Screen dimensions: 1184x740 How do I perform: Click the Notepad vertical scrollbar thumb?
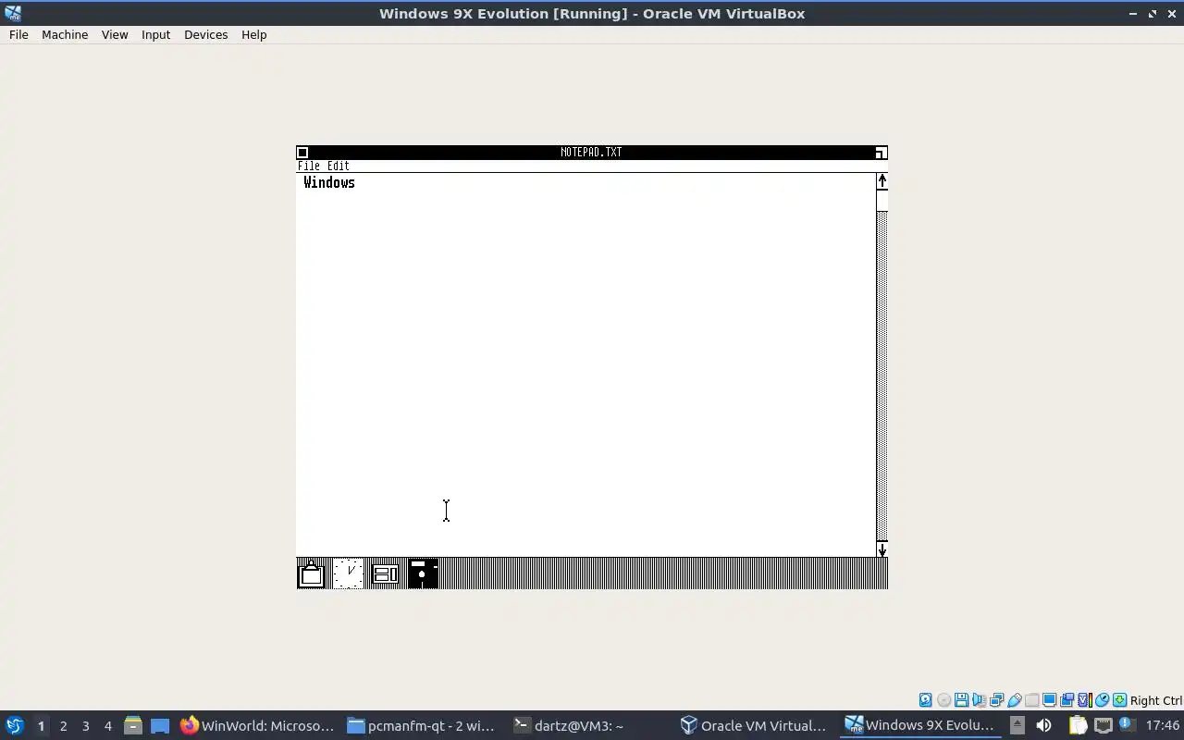click(x=882, y=201)
